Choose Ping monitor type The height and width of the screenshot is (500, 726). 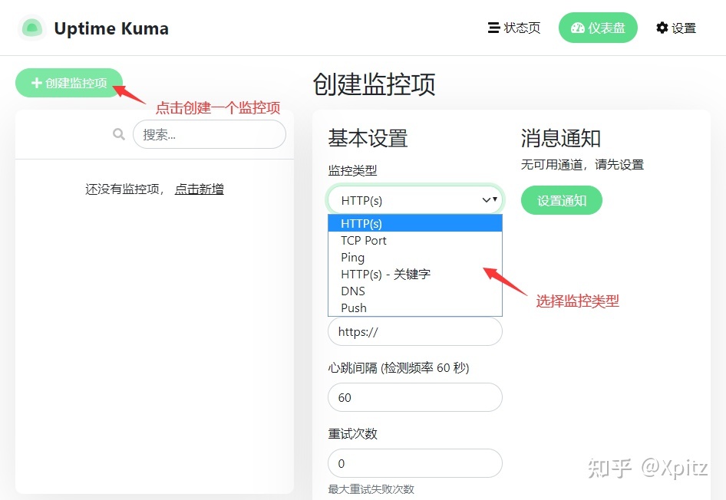[x=415, y=257]
